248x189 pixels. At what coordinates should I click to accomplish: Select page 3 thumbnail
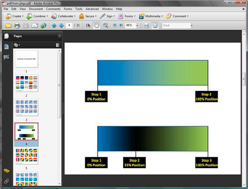(26, 107)
